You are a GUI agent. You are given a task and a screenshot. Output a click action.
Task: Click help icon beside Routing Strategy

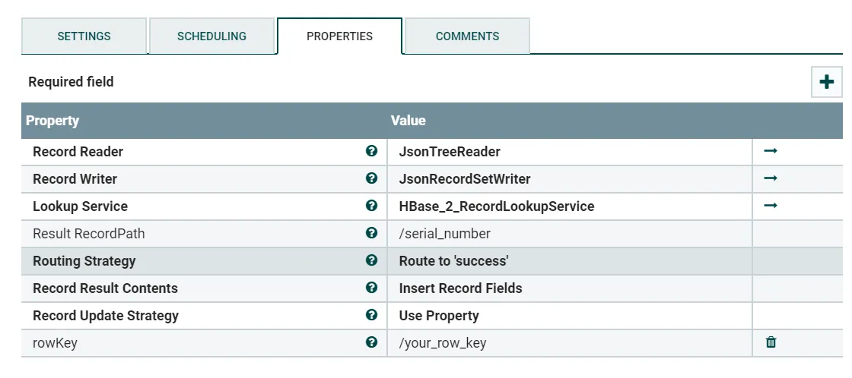(x=371, y=260)
